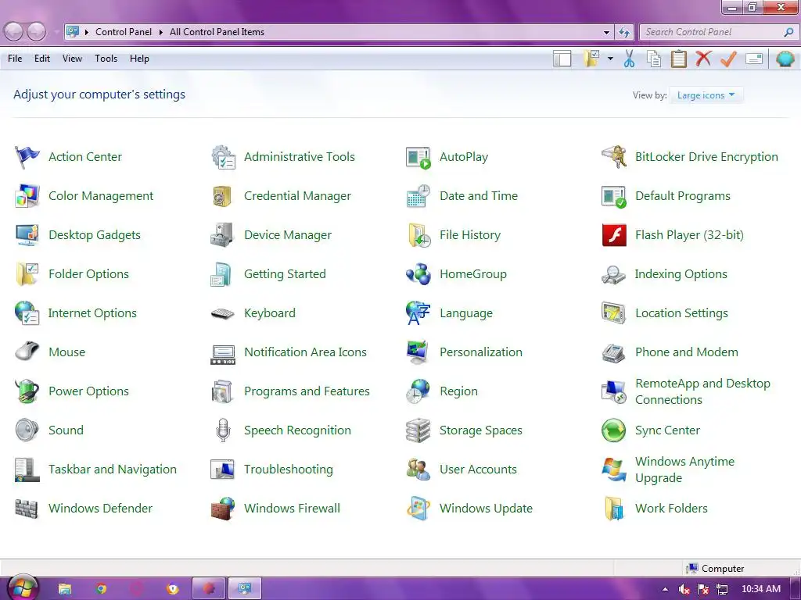The height and width of the screenshot is (600, 801).
Task: Click the Cut scissors toolbar icon
Action: tap(630, 59)
